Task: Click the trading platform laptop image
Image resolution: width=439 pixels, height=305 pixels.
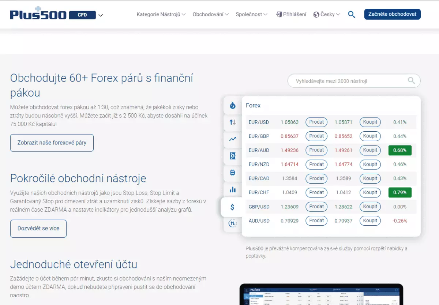Action: tap(321, 294)
